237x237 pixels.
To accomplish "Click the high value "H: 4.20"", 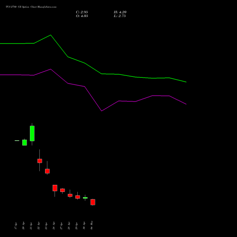I will point(120,12).
